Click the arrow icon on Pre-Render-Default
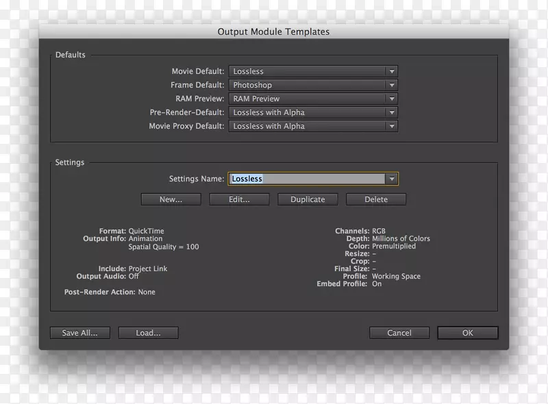The height and width of the screenshot is (404, 548). (x=391, y=112)
